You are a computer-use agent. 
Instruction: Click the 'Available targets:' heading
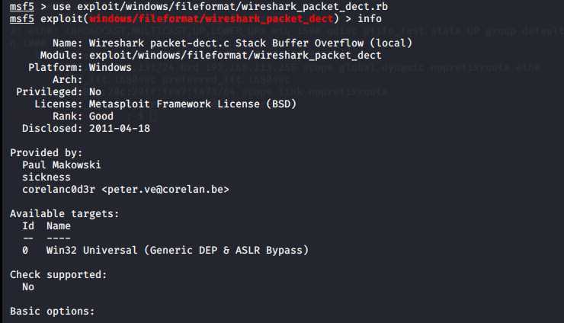pos(64,213)
